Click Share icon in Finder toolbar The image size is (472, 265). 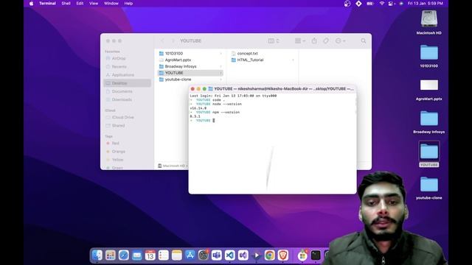pos(314,41)
